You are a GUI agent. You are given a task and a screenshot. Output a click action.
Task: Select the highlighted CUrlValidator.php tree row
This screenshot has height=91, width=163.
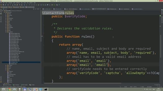21,62
